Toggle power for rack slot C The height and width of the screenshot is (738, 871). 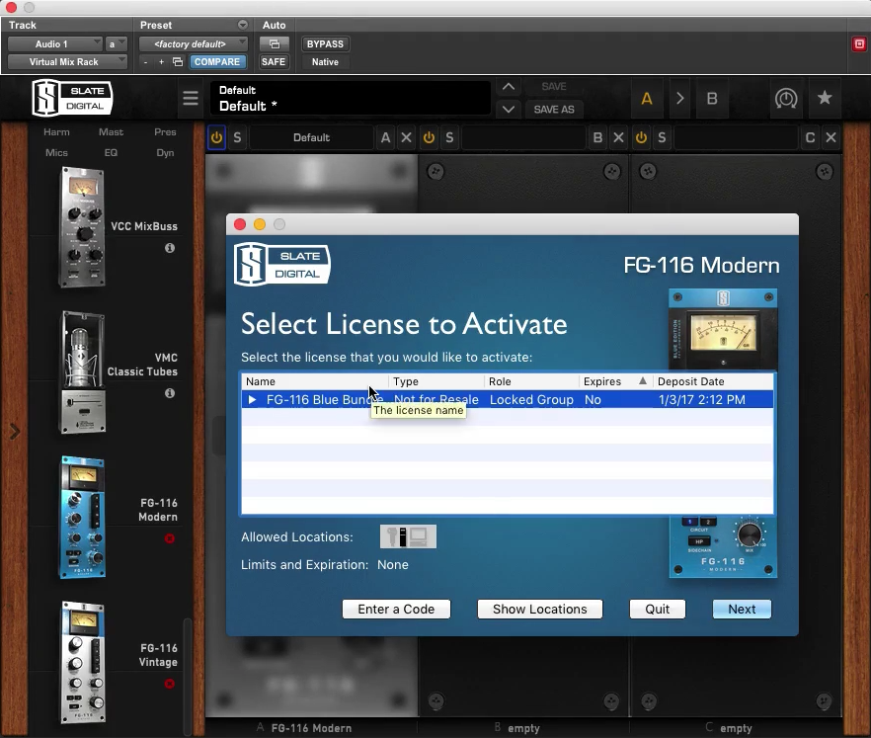(x=641, y=137)
